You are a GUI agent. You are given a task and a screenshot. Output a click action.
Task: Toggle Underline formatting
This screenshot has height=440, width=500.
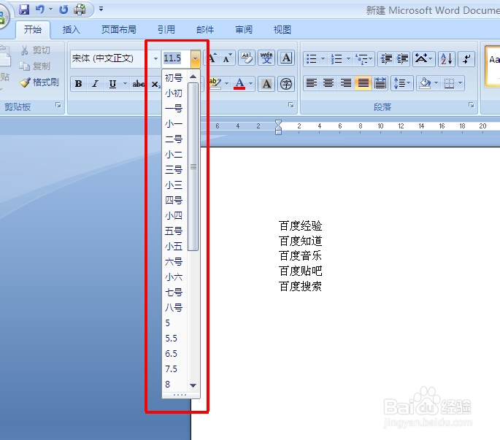(x=112, y=84)
